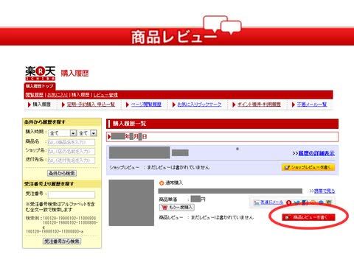Click the Rakuten Ichiba logo
354x265 pixels.
41,73
